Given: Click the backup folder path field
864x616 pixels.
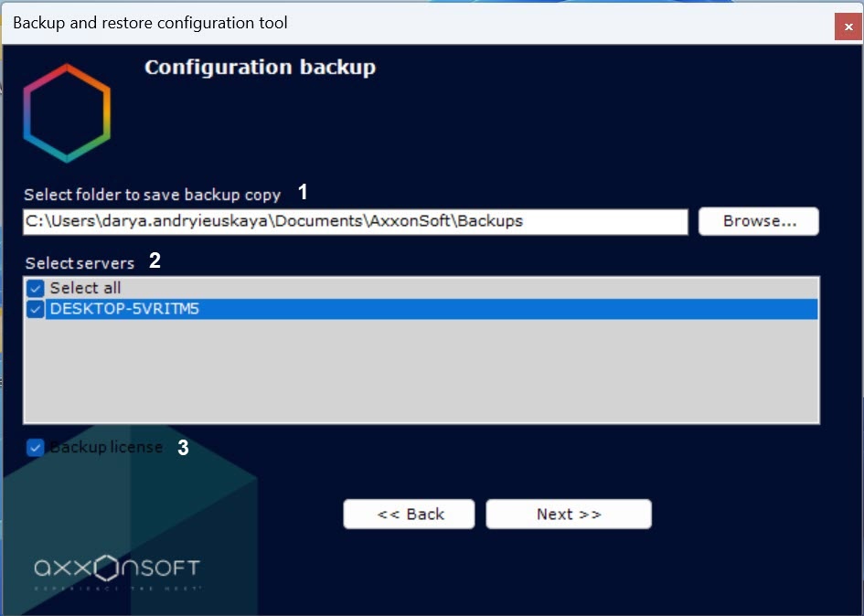Looking at the screenshot, I should click(x=356, y=221).
